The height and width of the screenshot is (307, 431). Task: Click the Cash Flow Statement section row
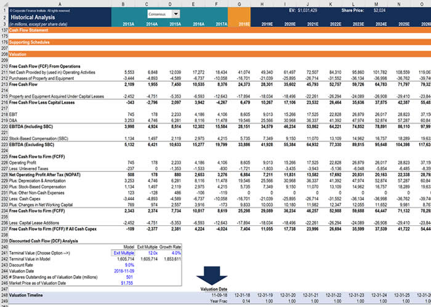coord(220,30)
